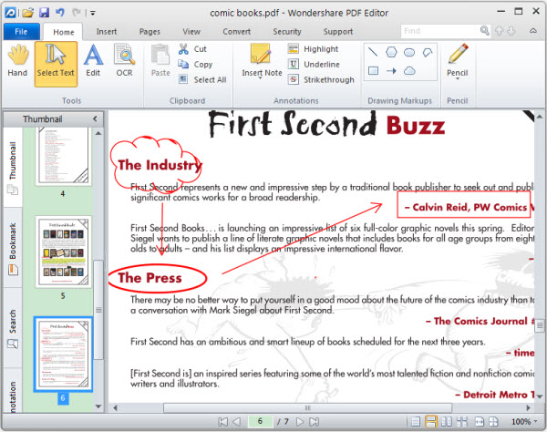Switch to the Insert ribbon tab

click(x=107, y=31)
